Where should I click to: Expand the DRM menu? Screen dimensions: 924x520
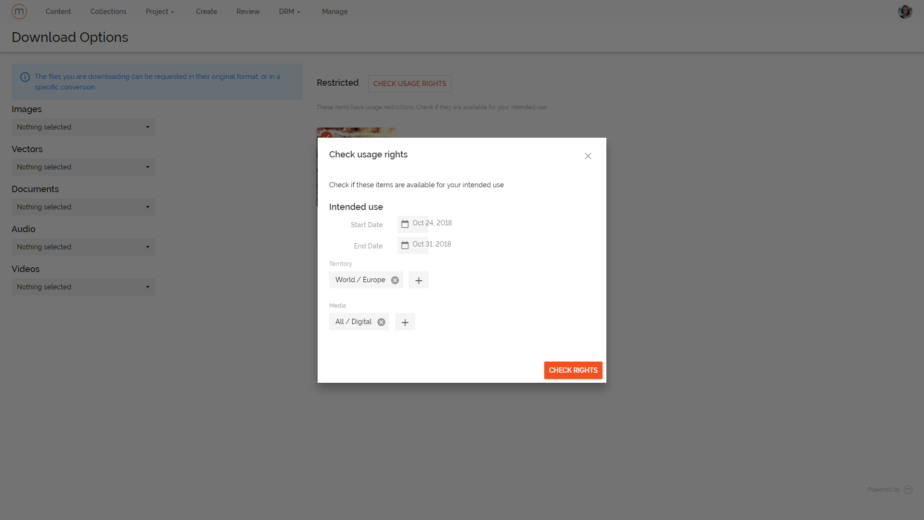click(289, 11)
